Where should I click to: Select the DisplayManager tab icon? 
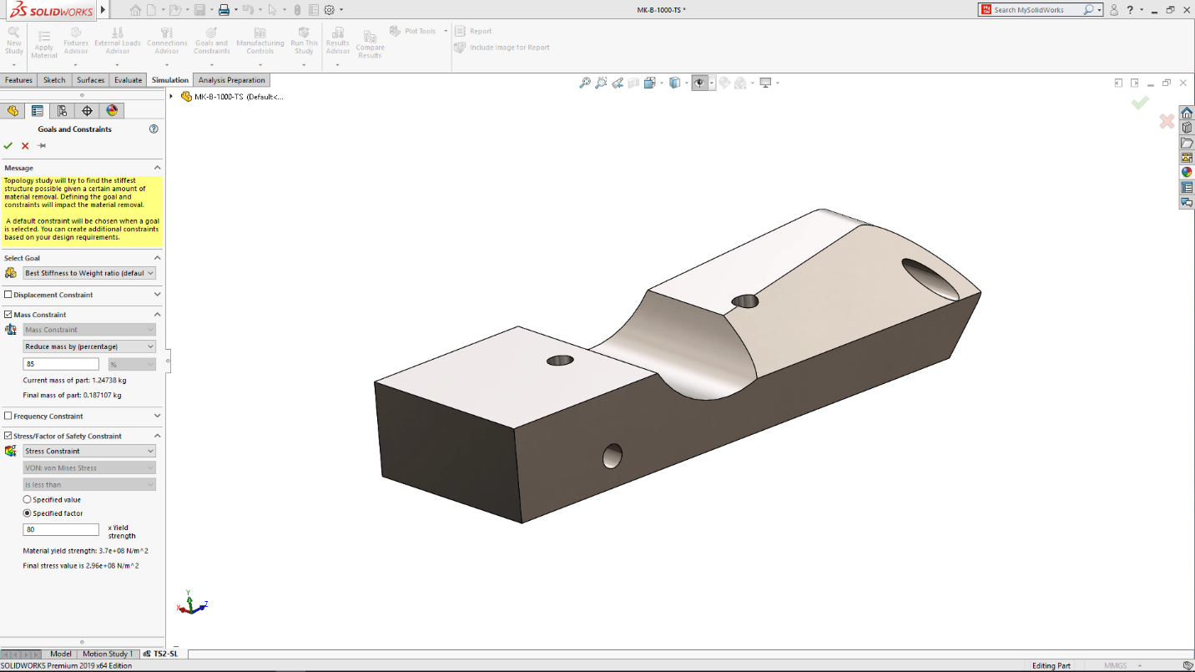[x=110, y=109]
